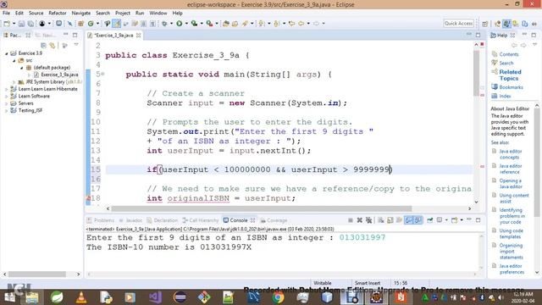This screenshot has height=305, width=542.
Task: Open Java editor concepts help link
Action: coord(510,154)
